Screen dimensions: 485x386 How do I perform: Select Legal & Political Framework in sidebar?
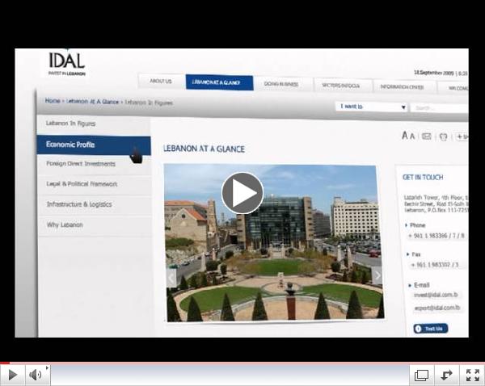pos(94,184)
